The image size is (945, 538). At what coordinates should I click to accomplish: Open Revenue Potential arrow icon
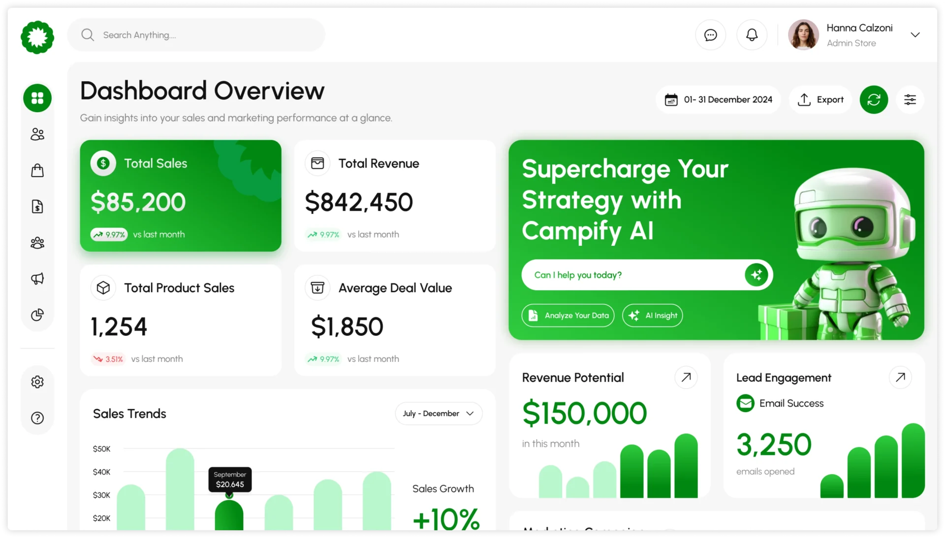686,377
